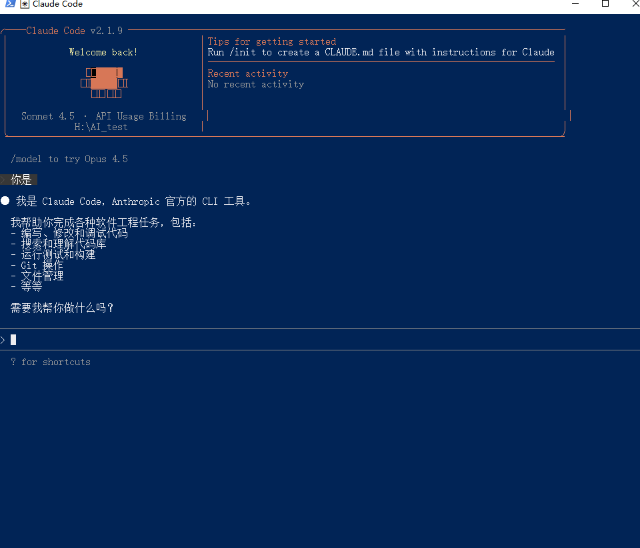Close the Claude Code window
640x548 pixels.
pyautogui.click(x=635, y=4)
